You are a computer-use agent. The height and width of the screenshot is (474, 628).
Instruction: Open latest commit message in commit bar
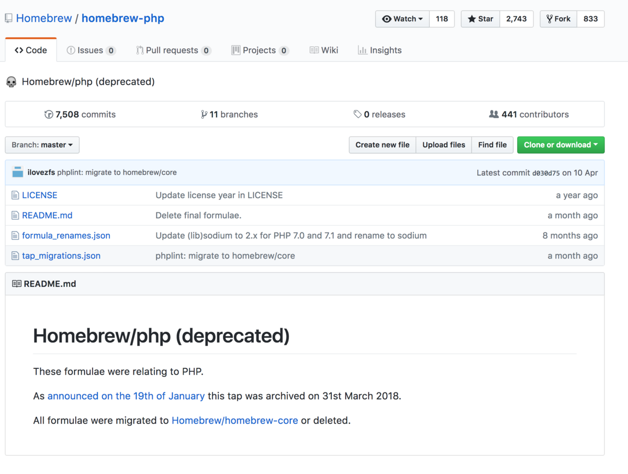click(x=117, y=173)
